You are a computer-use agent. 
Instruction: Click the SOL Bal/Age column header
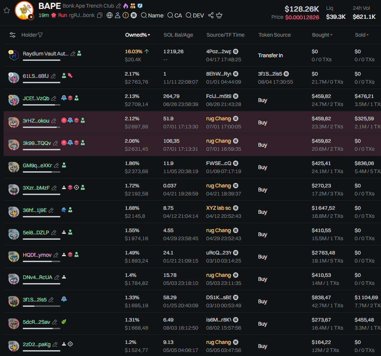pyautogui.click(x=178, y=35)
